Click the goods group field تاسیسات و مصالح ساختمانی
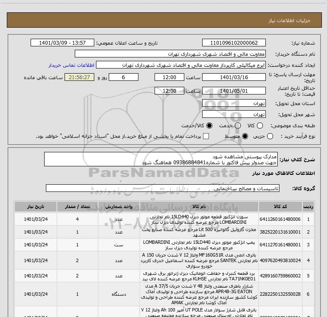 (x=163, y=188)
